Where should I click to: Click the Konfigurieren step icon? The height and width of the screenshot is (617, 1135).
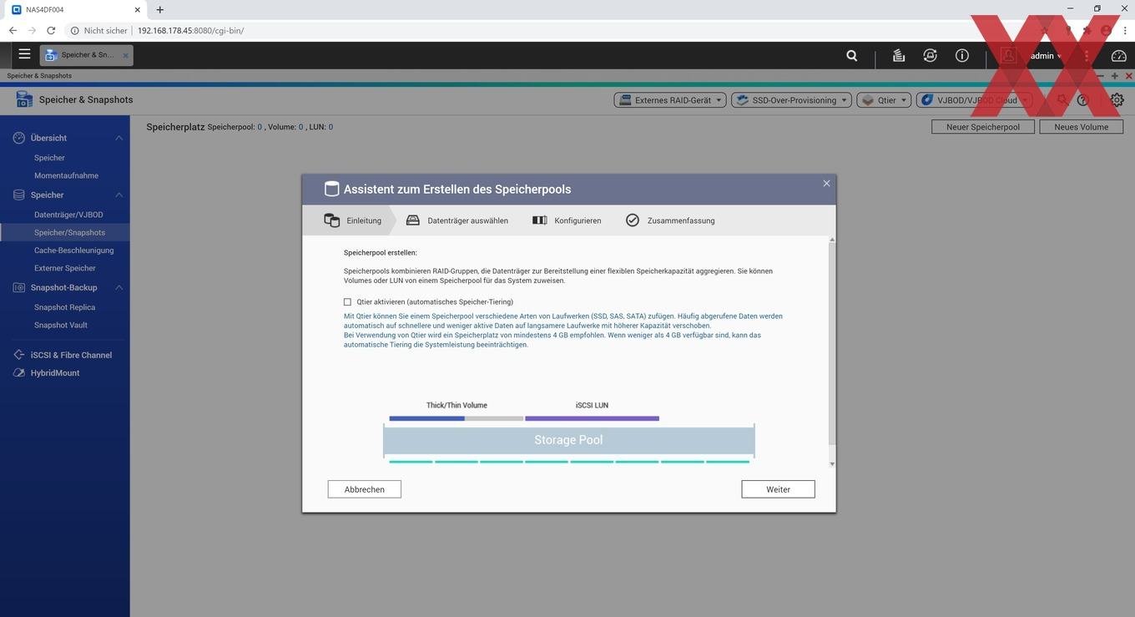[539, 220]
